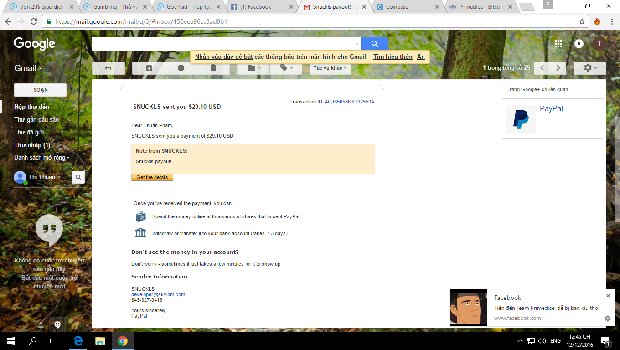Click the Google logo

point(34,44)
